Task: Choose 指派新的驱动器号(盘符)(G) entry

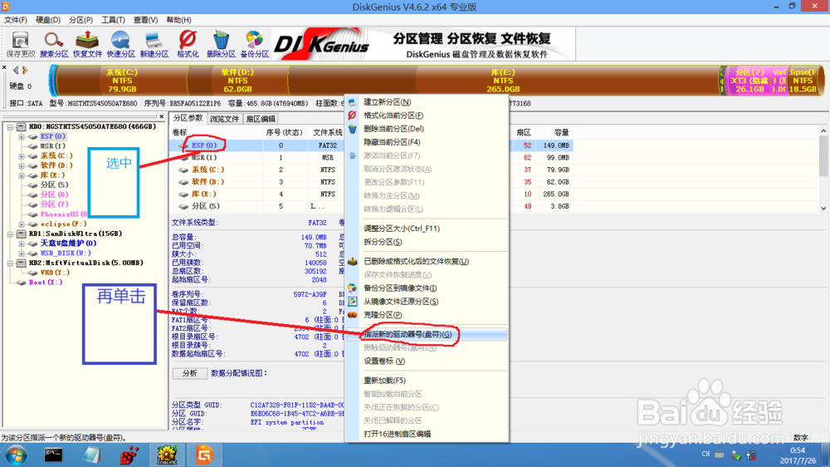Action: pyautogui.click(x=427, y=335)
